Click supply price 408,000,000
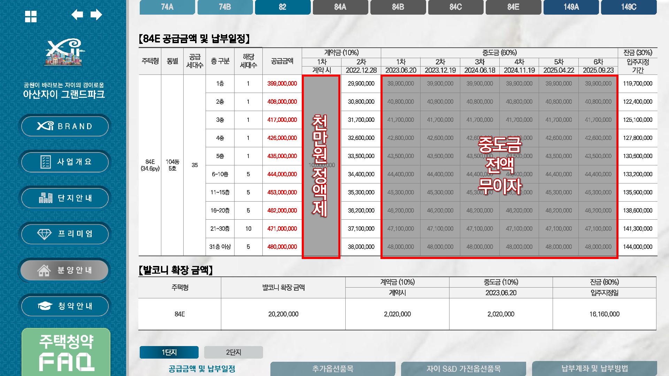Image resolution: width=669 pixels, height=376 pixels. [x=282, y=102]
